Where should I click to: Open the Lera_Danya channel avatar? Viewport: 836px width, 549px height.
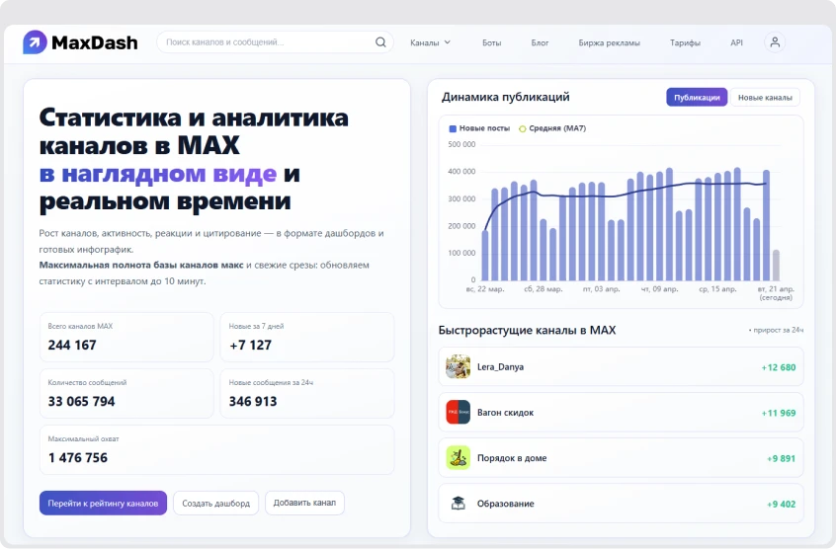(x=458, y=367)
